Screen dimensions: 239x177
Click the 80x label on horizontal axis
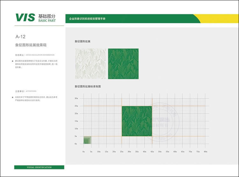pos(206,152)
